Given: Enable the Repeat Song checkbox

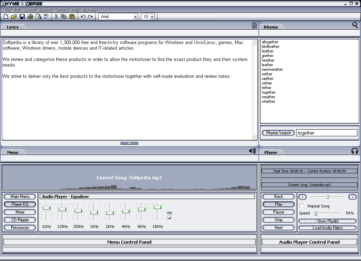Looking at the screenshot, I should (302, 206).
